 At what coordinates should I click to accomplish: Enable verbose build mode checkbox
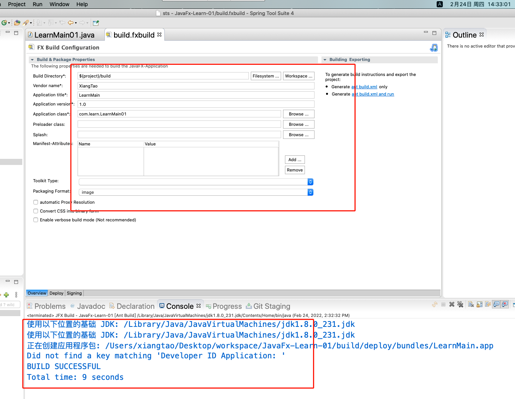click(x=36, y=220)
